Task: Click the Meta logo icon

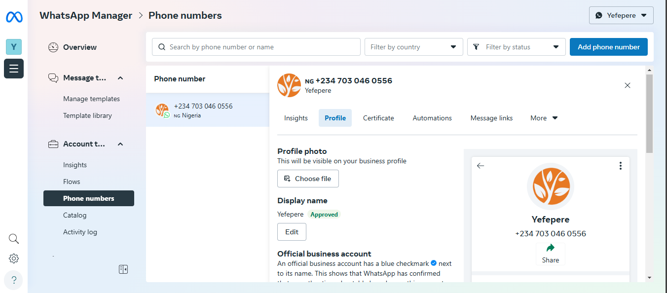Action: coord(14,17)
